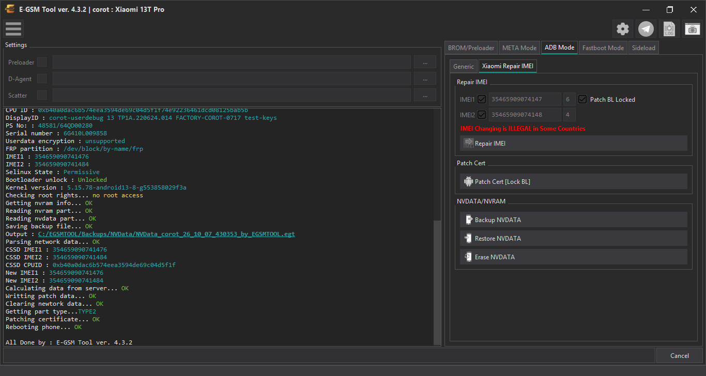Browse for the D-Agent file

tap(425, 79)
